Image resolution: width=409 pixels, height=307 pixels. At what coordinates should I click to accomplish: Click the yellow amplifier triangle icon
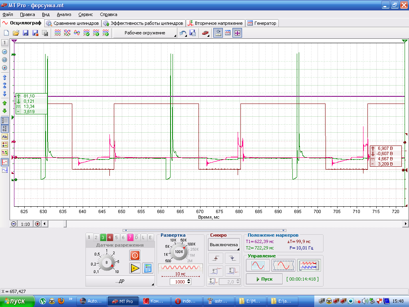[x=135, y=268]
